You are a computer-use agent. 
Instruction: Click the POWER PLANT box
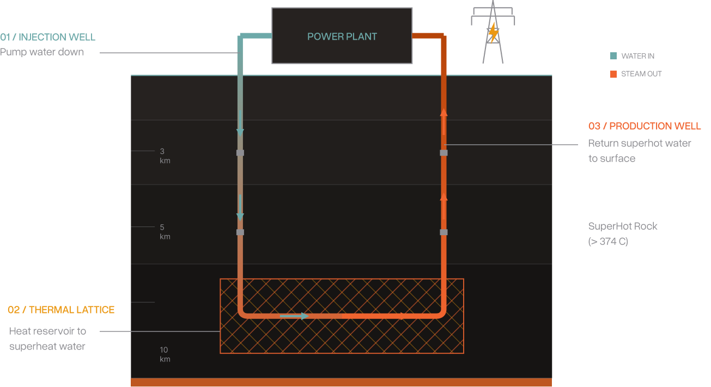pos(342,36)
